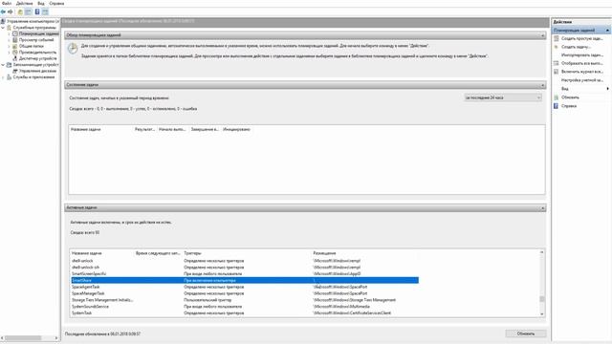Click the Back arrow in the toolbar
Screen dimensions: 612x344
pyautogui.click(x=4, y=11)
